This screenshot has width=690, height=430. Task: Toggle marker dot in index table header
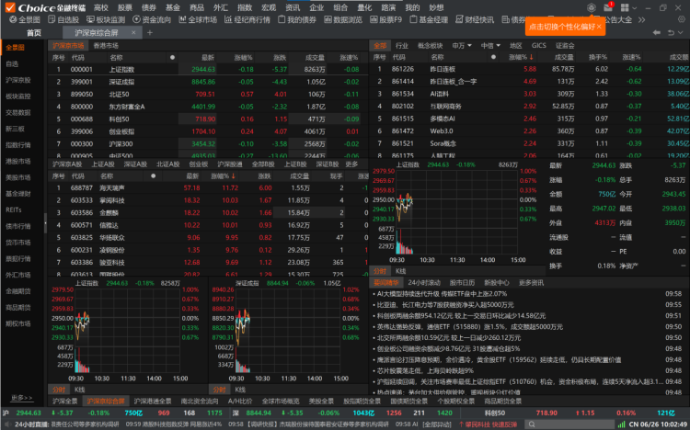[172, 57]
